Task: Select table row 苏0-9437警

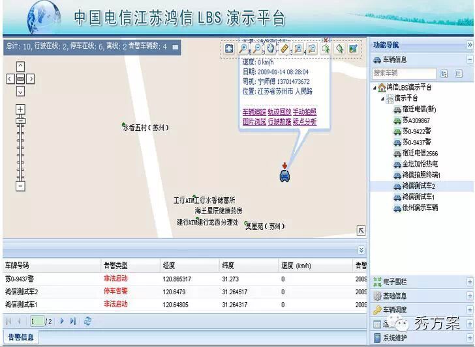Action: click(185, 279)
